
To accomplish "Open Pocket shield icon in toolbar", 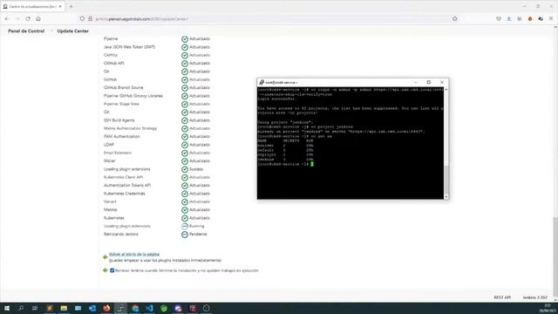I will point(499,19).
